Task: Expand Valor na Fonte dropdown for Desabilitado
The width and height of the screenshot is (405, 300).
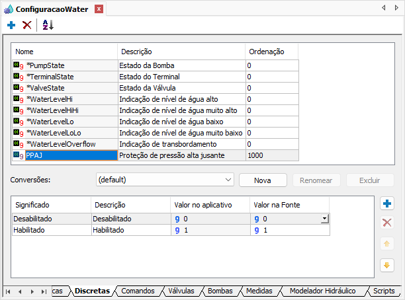Action: click(324, 219)
